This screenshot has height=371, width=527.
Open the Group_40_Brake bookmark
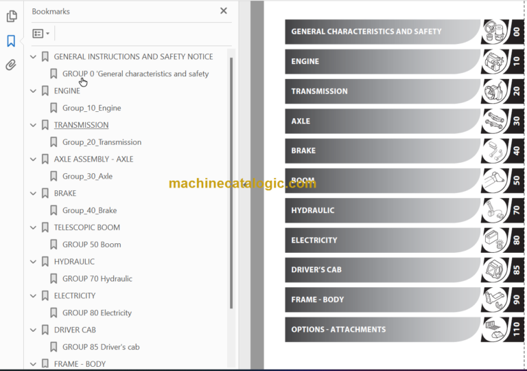click(89, 210)
